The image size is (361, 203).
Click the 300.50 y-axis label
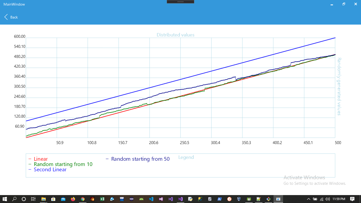tap(20, 86)
